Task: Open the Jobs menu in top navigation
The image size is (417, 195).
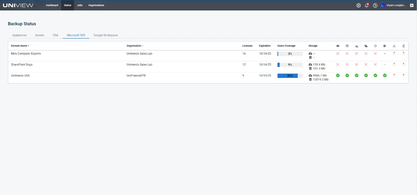Action: (80, 5)
